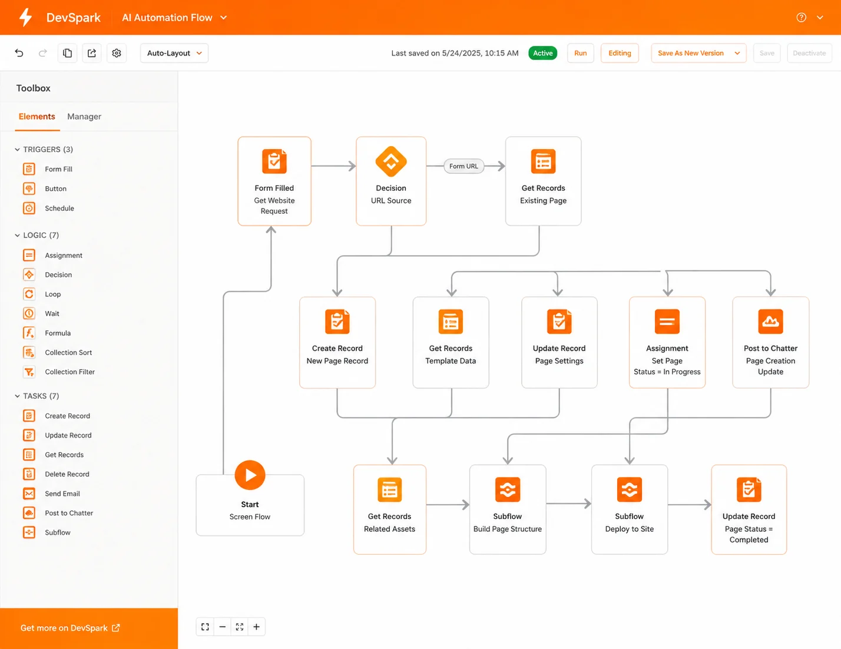
Task: Select Update Record Page Status Completed node
Action: (x=749, y=509)
